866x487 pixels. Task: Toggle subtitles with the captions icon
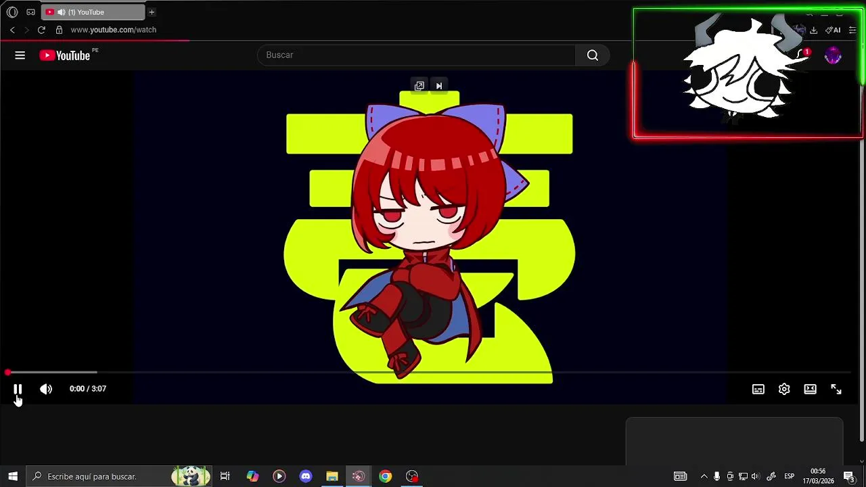pos(758,389)
